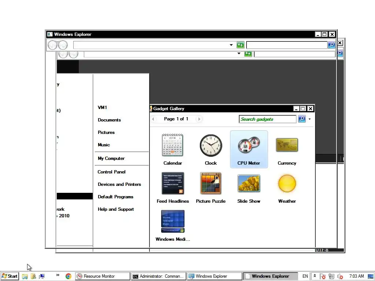Screen dimensions: 375x281
Task: Select the Clock gadget
Action: (x=211, y=149)
